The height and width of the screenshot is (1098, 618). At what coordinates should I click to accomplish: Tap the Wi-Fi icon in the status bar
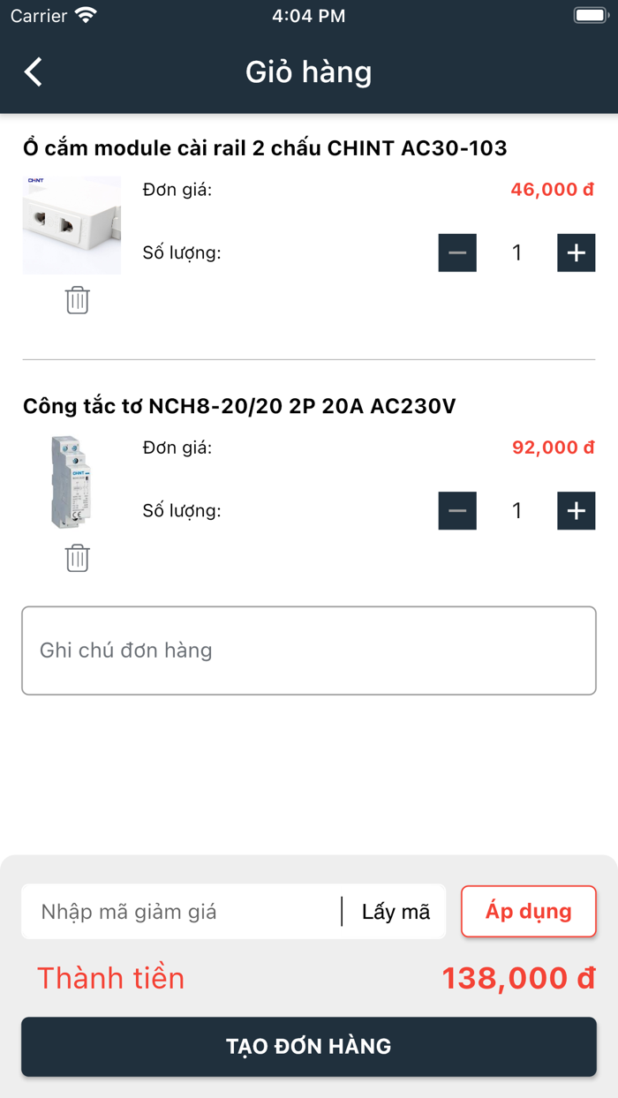pyautogui.click(x=84, y=15)
